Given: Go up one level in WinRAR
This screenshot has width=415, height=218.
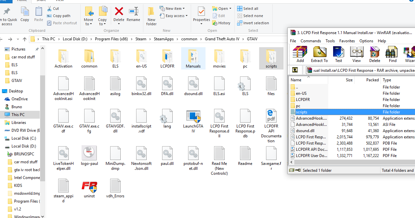Looking at the screenshot, I should point(295,70).
